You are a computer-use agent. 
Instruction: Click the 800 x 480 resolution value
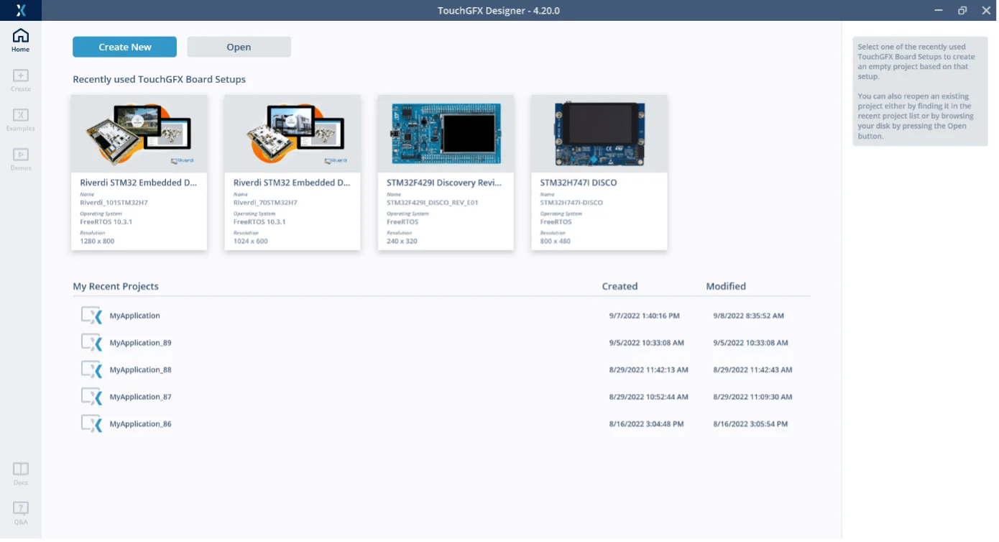pyautogui.click(x=555, y=242)
